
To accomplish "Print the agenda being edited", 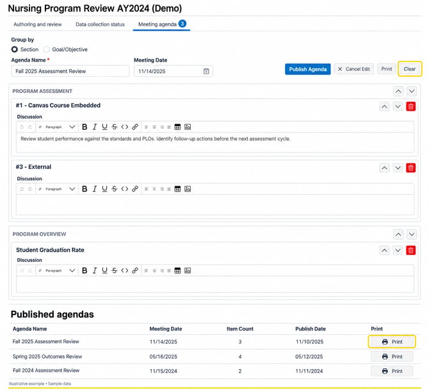I will 386,69.
